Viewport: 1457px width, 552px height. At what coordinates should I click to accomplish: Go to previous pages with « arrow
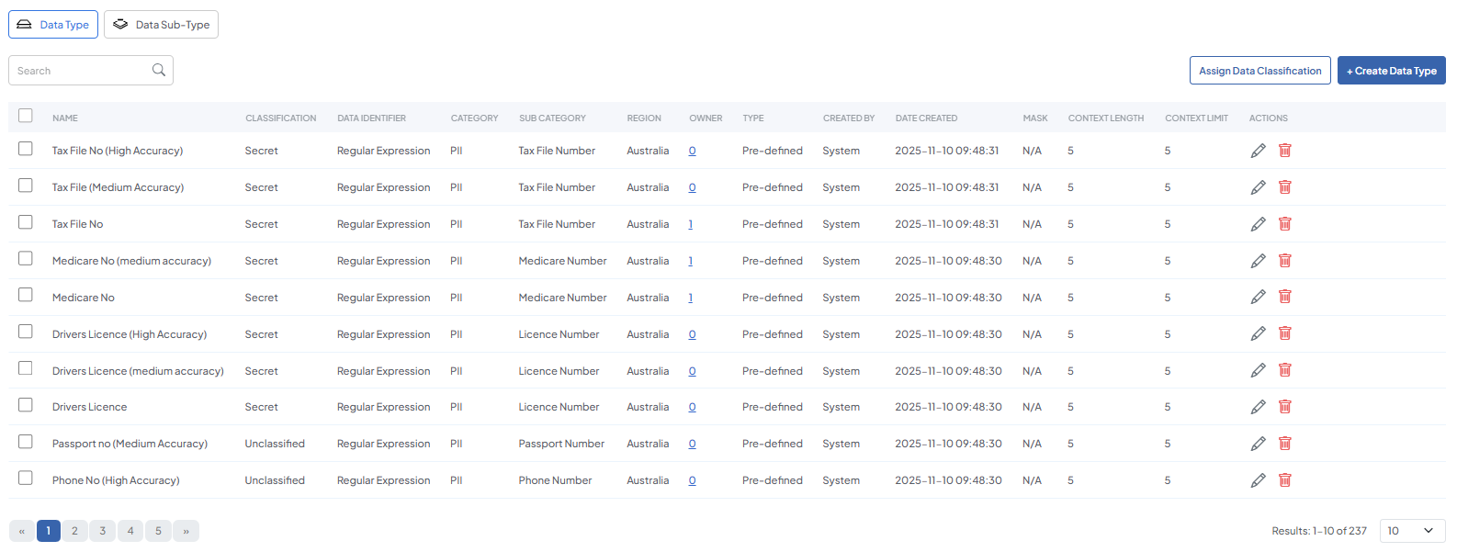pos(22,531)
